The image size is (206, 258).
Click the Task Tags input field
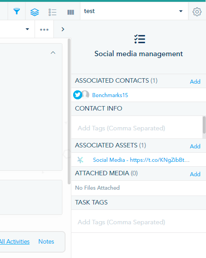[139, 222]
